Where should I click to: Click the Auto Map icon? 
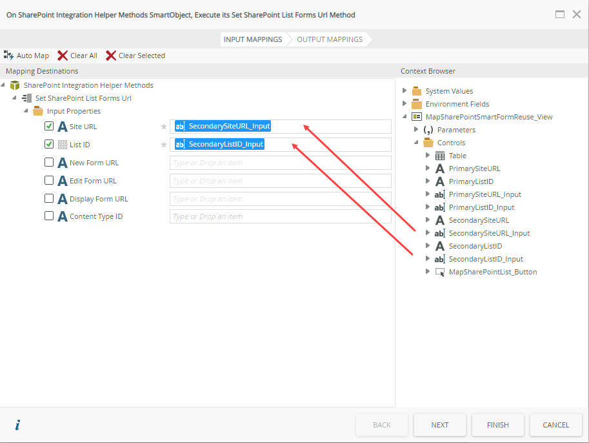(x=9, y=56)
